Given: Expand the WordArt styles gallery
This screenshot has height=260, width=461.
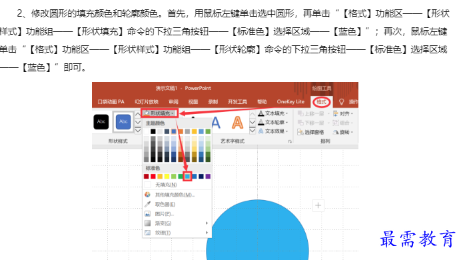Looking at the screenshot, I should click(252, 131).
